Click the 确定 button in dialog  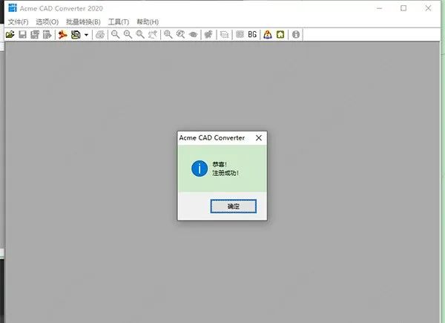tap(234, 206)
